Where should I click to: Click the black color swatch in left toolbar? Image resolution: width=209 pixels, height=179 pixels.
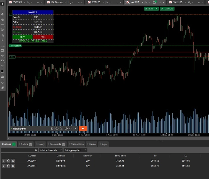(x=2, y=71)
